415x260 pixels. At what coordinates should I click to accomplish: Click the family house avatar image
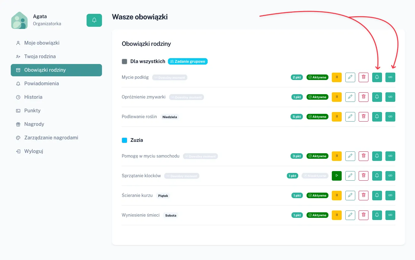19,21
